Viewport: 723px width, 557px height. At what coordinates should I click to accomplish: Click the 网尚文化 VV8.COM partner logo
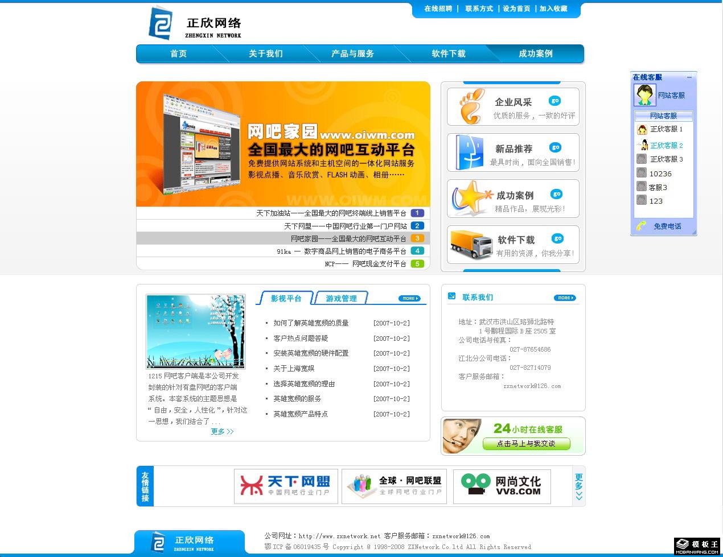click(502, 486)
